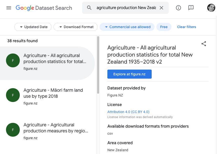This screenshot has width=217, height=154.
Task: Expand the Updated Date filter
Action: click(x=33, y=27)
